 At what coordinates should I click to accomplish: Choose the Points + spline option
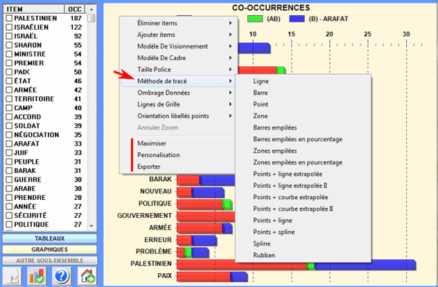tap(304, 232)
